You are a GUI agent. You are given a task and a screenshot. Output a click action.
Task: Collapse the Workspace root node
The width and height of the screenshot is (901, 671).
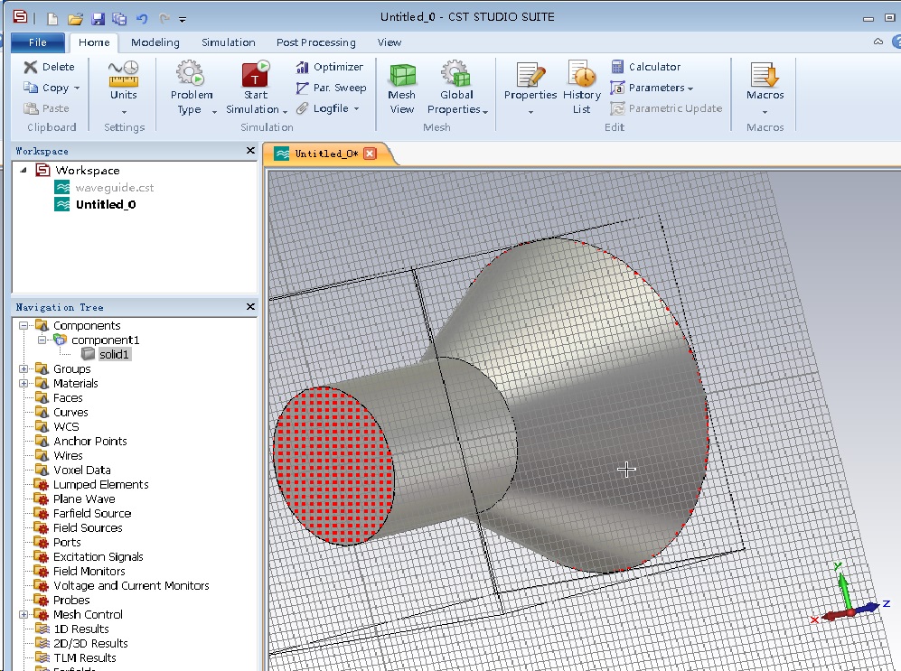[23, 170]
